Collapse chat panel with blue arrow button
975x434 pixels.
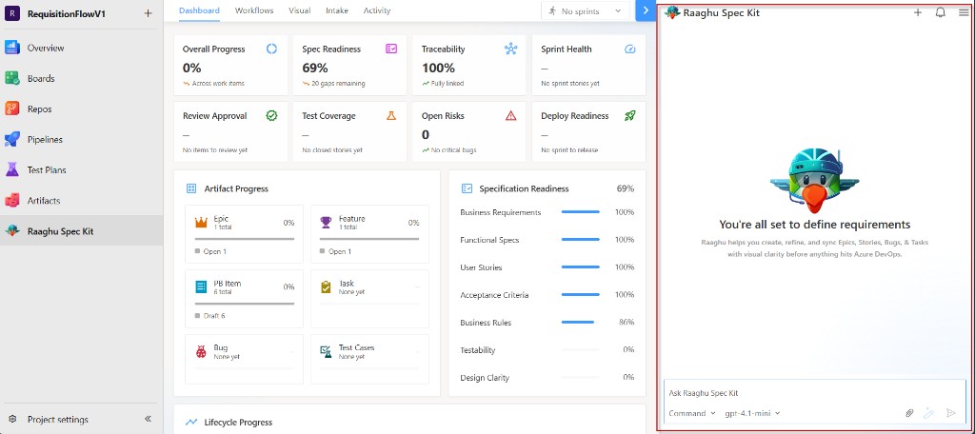(646, 10)
